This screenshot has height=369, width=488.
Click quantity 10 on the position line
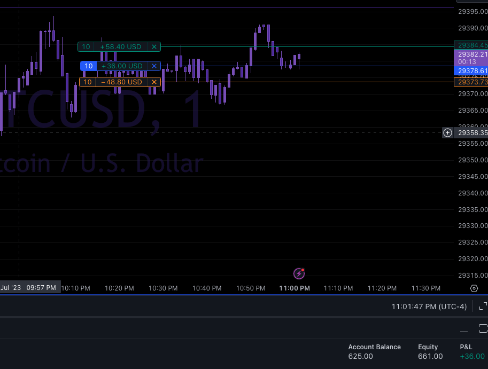coord(89,66)
